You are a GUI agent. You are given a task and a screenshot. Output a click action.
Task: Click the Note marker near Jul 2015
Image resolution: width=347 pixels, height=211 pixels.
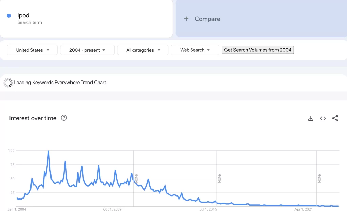tap(219, 179)
